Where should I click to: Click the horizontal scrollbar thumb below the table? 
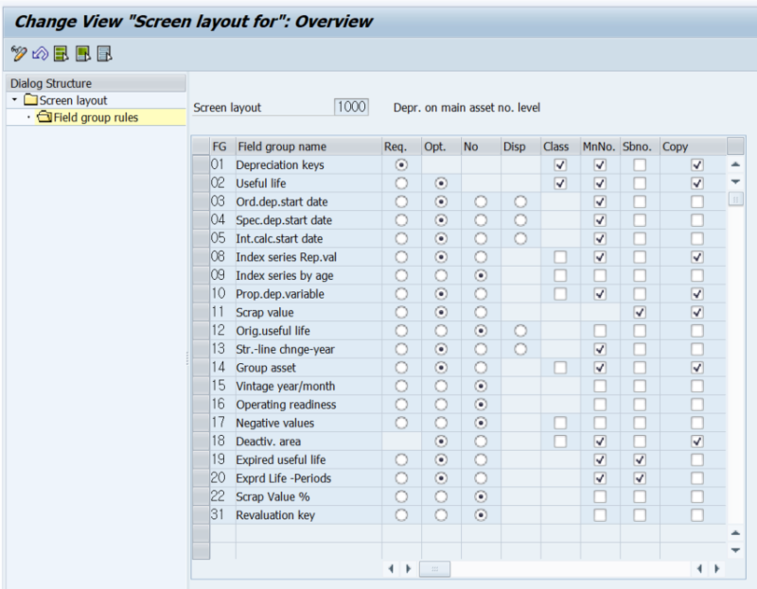coord(434,569)
